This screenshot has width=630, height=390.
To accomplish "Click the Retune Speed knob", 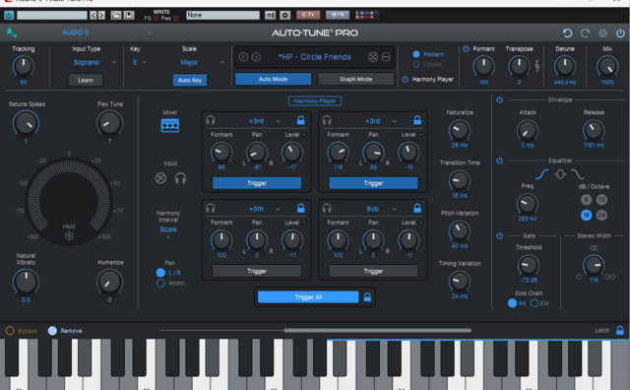I will [x=26, y=124].
